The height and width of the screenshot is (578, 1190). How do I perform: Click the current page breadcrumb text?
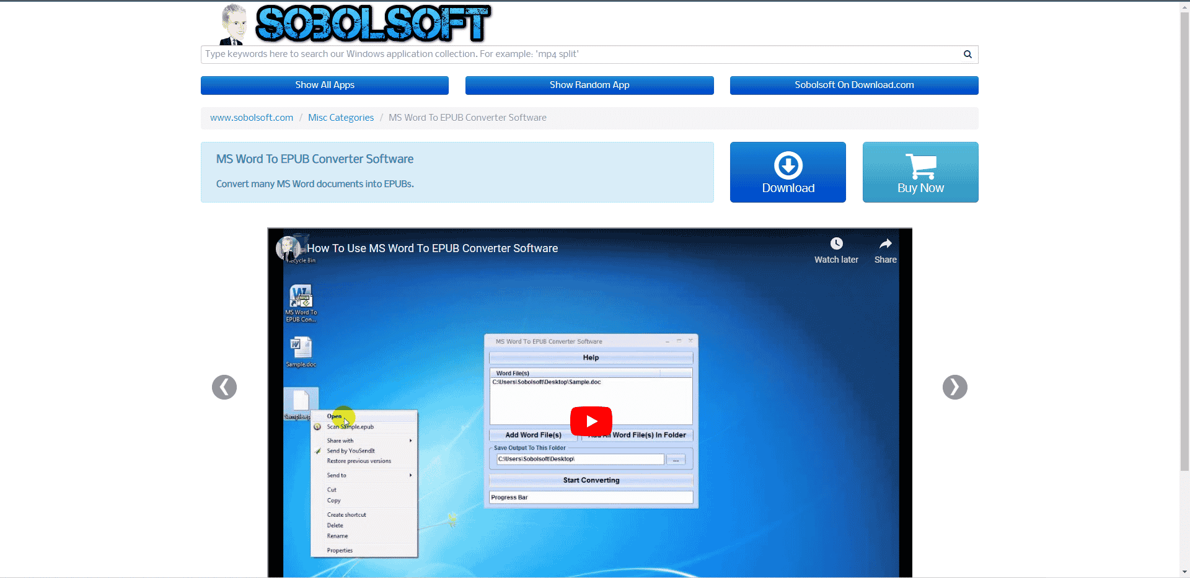coord(467,118)
